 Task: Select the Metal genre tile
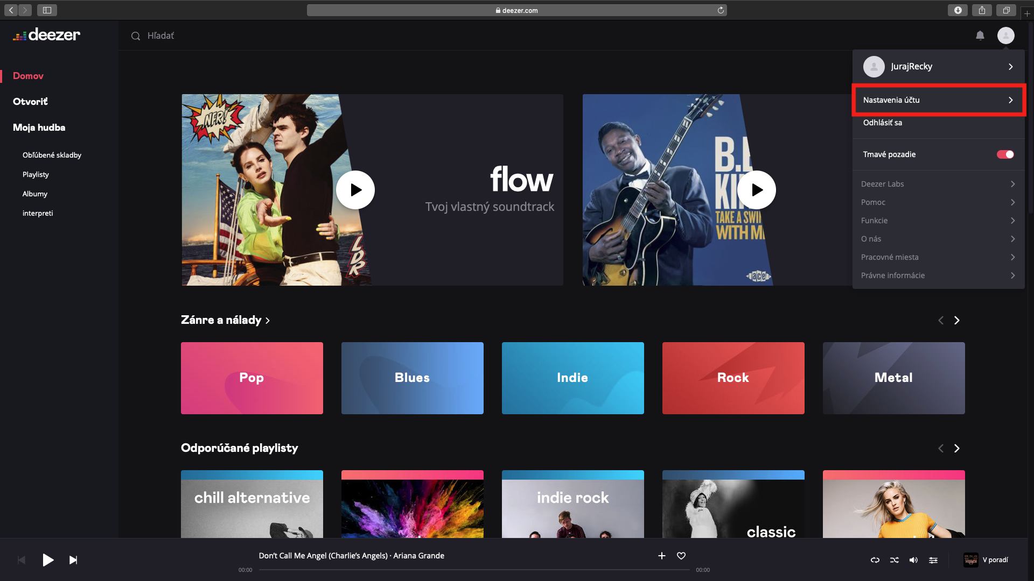click(x=894, y=378)
